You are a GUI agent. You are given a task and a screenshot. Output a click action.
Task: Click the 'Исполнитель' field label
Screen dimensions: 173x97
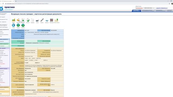pos(21,46)
